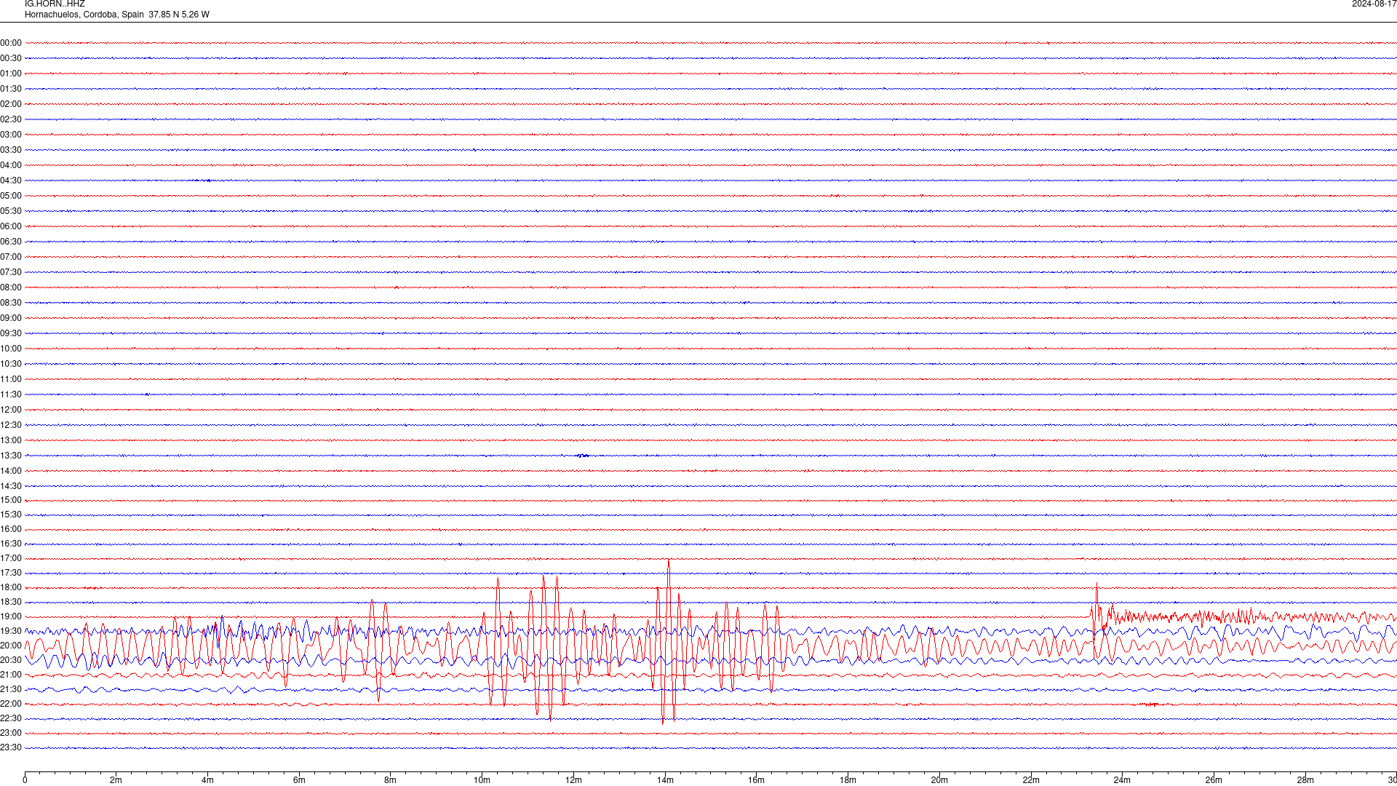The width and height of the screenshot is (1397, 786).
Task: Select the 01:30 trace time label
Action: click(x=11, y=89)
